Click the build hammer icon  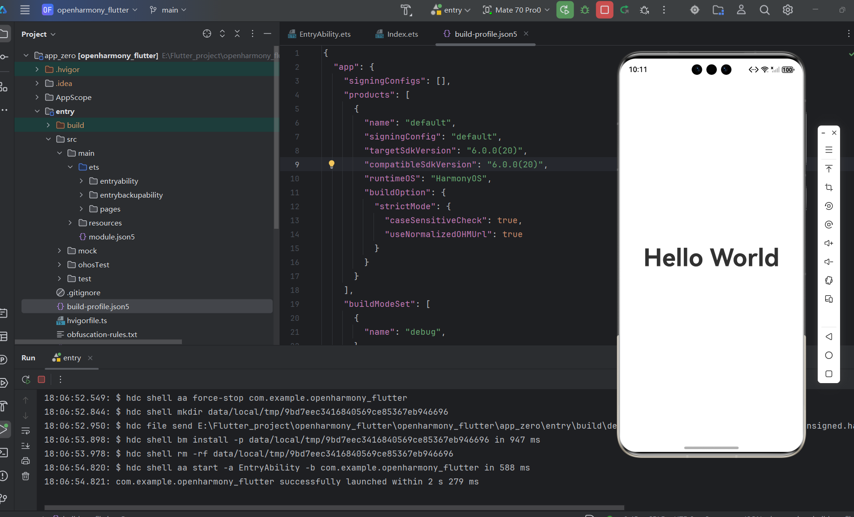coord(406,10)
